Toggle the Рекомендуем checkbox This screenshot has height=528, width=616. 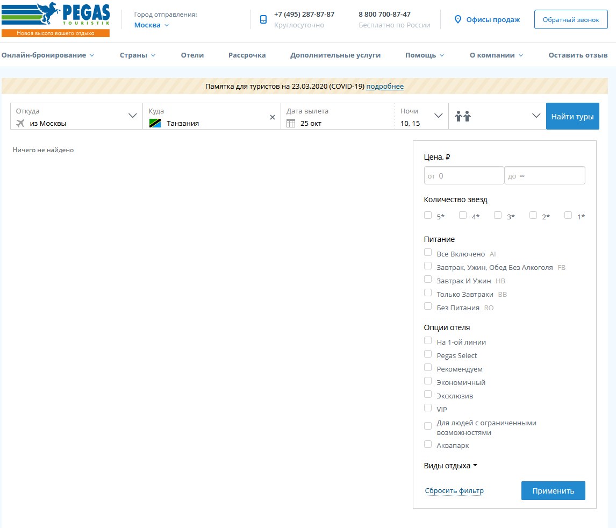[x=428, y=367]
